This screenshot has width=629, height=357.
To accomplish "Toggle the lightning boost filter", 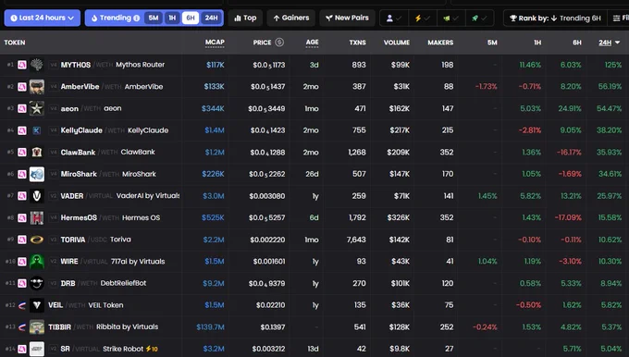I will click(423, 18).
